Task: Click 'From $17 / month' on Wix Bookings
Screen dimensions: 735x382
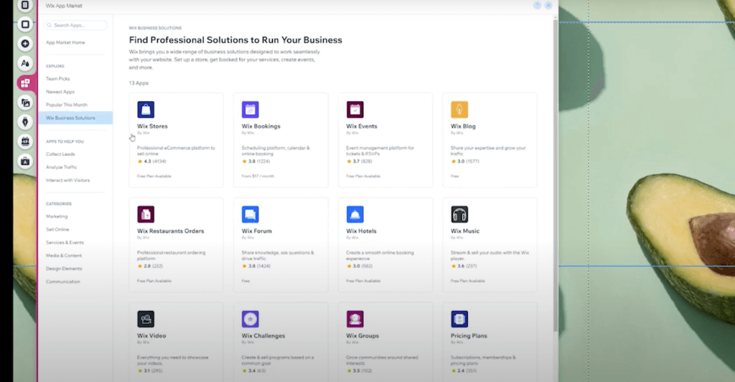Action: coord(258,176)
